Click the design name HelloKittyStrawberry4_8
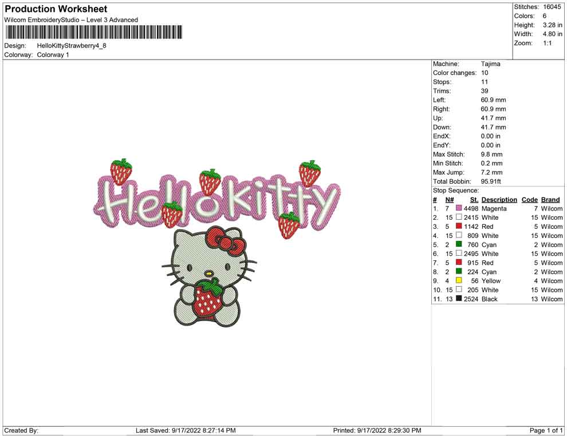 tap(72, 46)
